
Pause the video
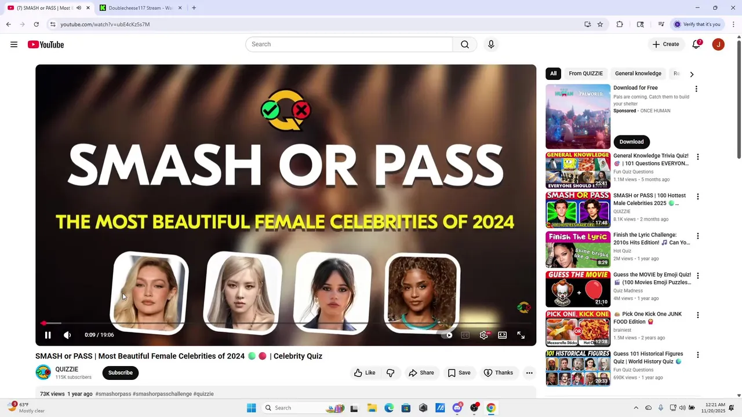point(48,335)
